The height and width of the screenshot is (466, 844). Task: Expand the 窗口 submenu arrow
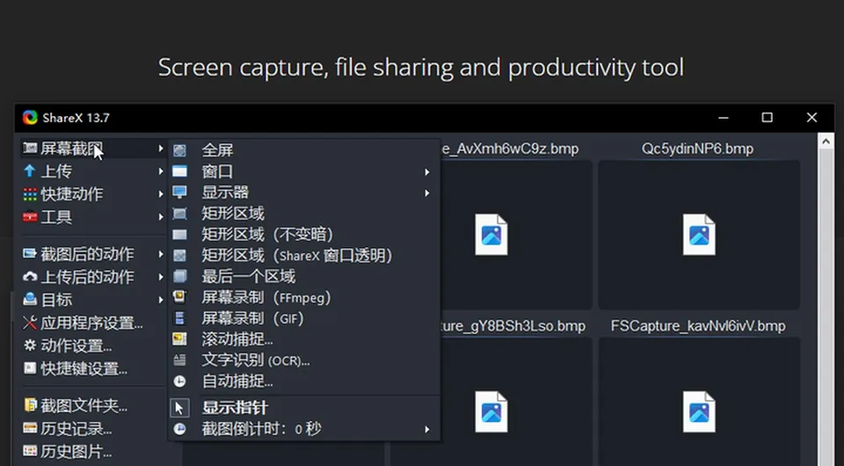coord(427,172)
